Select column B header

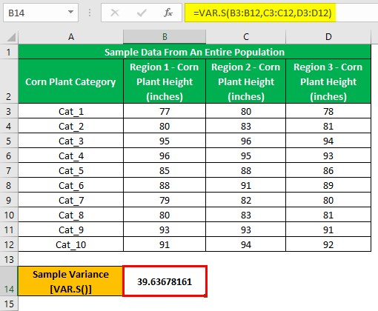(x=165, y=37)
